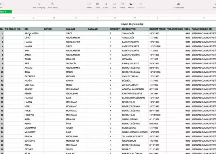Select the ORTAKÖY birthplace cell

pos(135,59)
